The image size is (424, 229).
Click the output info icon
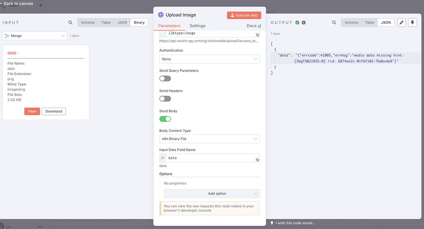click(x=304, y=23)
